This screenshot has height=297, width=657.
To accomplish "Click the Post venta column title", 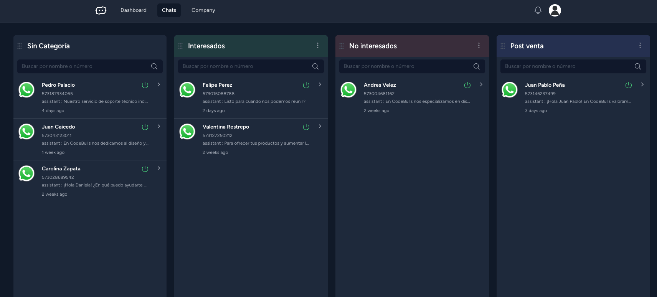I will pos(527,46).
